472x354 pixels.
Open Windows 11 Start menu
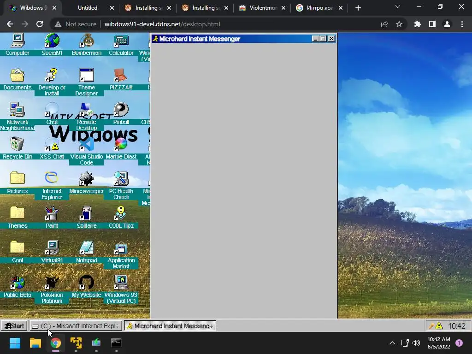click(15, 343)
